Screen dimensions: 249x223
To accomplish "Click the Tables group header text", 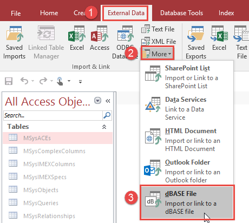I will (x=18, y=127).
